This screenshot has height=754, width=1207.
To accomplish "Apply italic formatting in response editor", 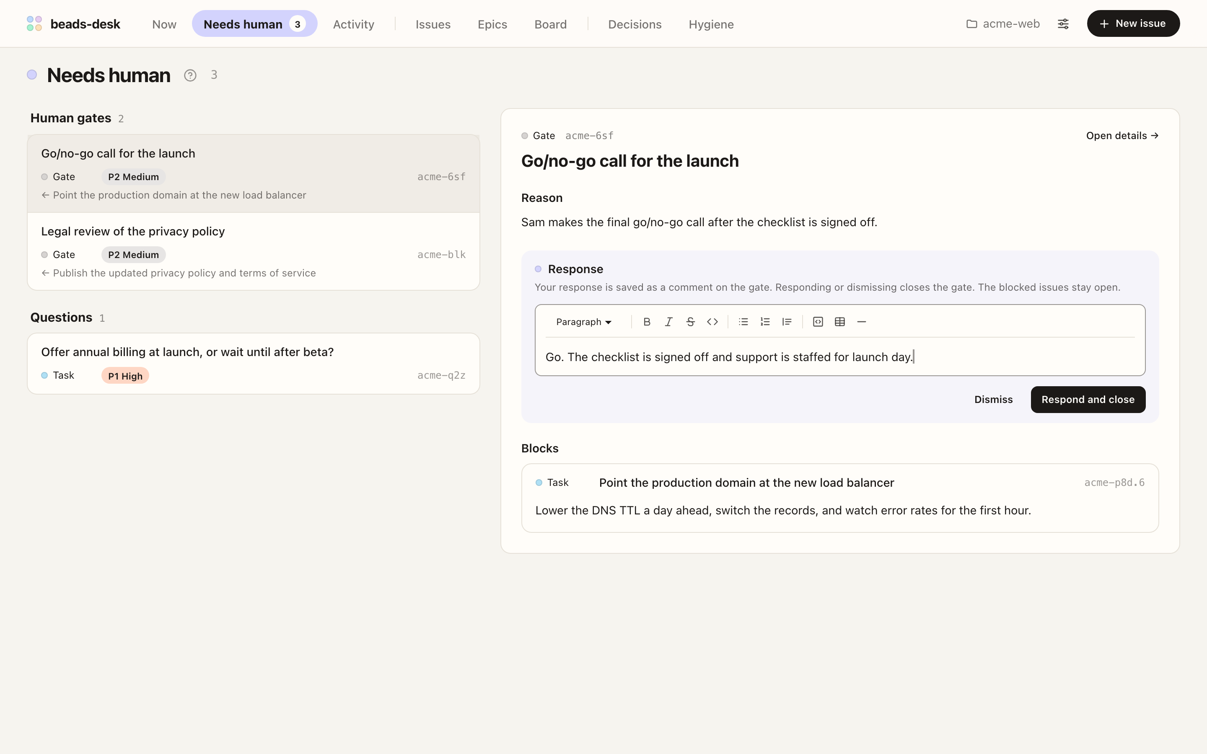I will (669, 322).
